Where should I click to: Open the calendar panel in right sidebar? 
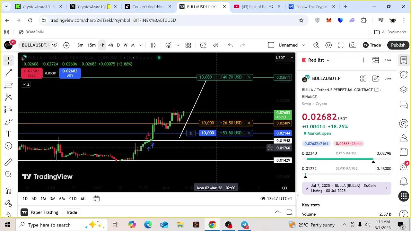[x=404, y=152]
